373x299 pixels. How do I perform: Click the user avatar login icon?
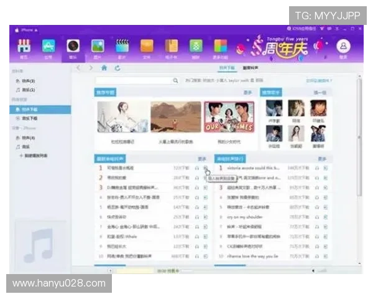[x=343, y=46]
